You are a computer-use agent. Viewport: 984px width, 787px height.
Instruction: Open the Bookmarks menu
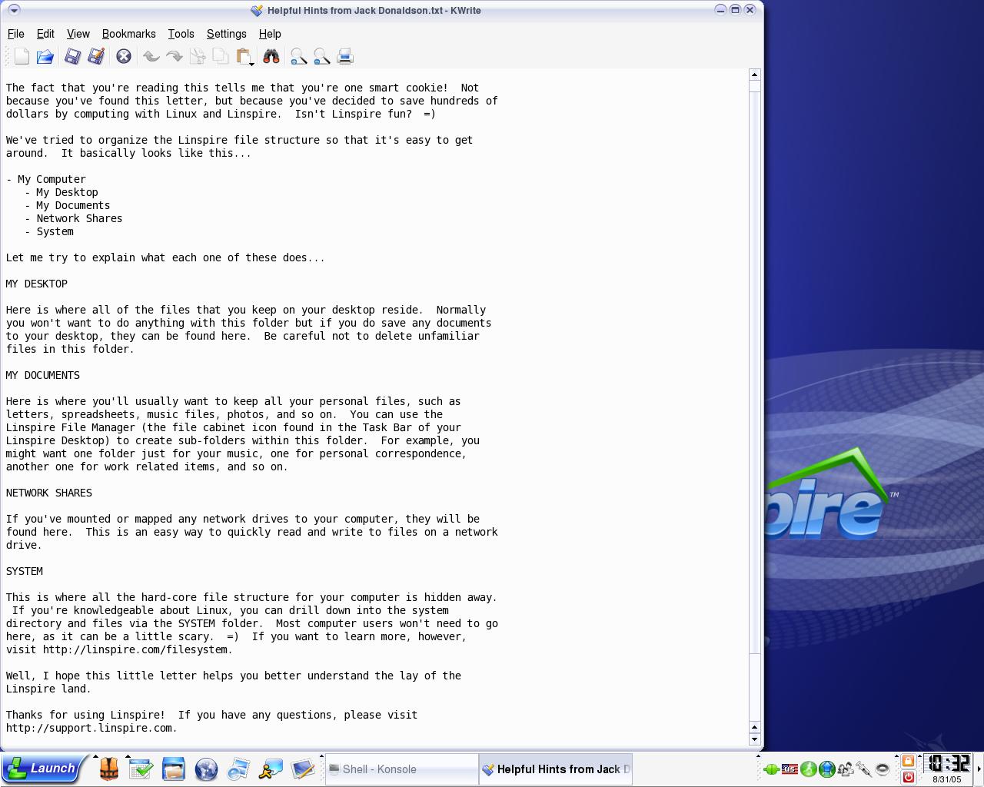pos(129,34)
